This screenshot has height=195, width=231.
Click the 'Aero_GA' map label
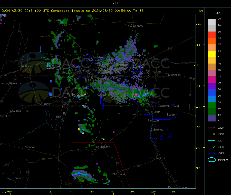pos(153,120)
